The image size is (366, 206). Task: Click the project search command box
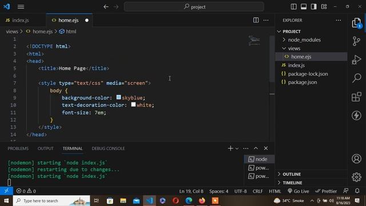[x=194, y=7]
